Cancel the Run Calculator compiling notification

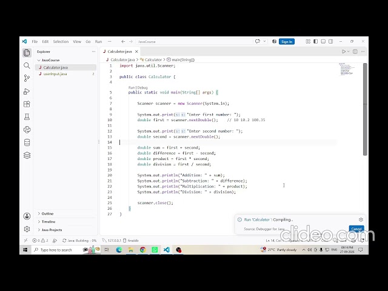pyautogui.click(x=356, y=229)
